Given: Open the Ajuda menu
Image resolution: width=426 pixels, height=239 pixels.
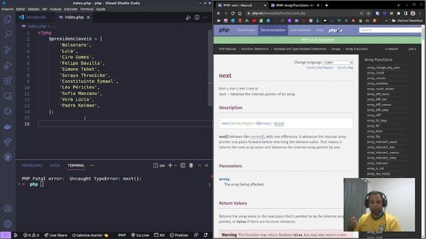Looking at the screenshot, I should click(x=101, y=9).
